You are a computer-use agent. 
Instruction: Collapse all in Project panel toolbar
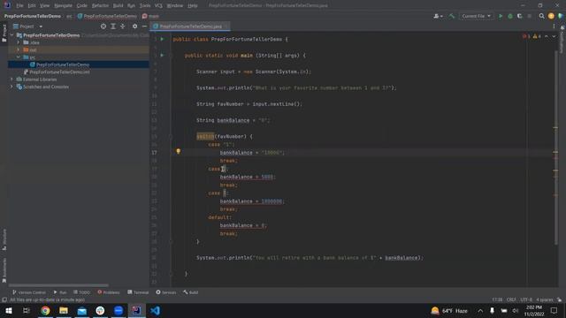(x=123, y=26)
